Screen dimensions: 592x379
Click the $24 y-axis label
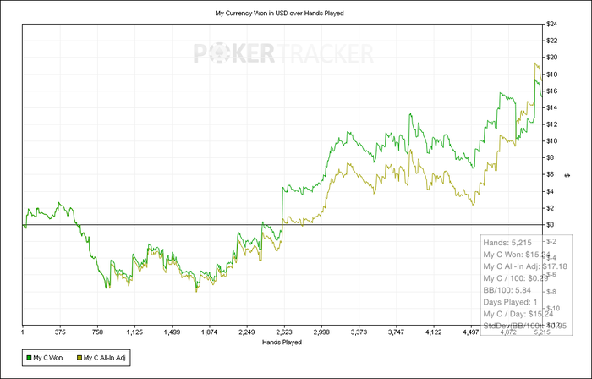(x=552, y=25)
